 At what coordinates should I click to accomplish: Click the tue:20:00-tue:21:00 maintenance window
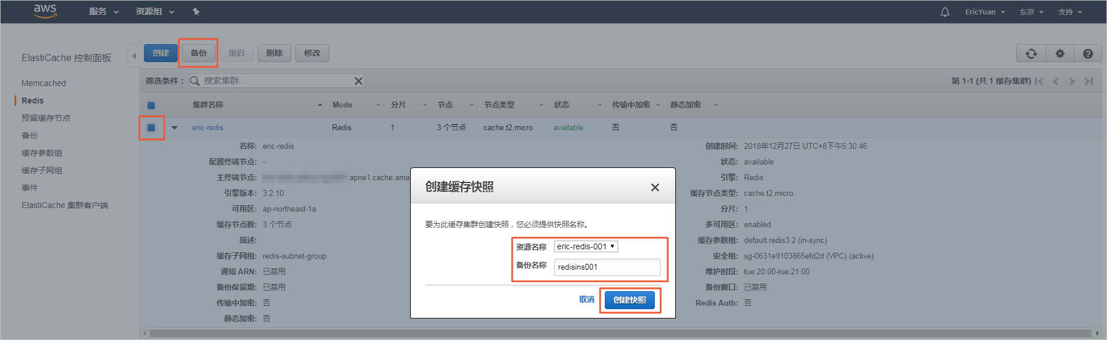pos(777,271)
